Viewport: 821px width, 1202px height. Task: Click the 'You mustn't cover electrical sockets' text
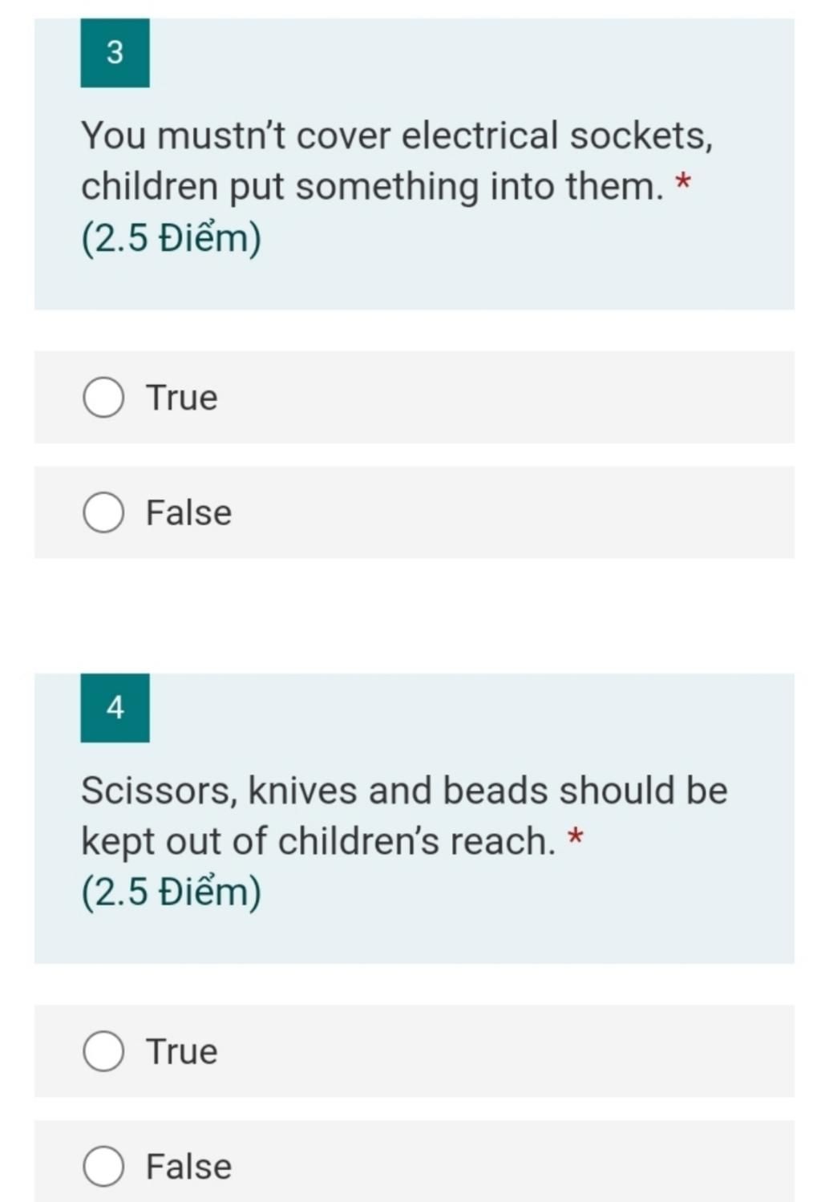pos(397,136)
